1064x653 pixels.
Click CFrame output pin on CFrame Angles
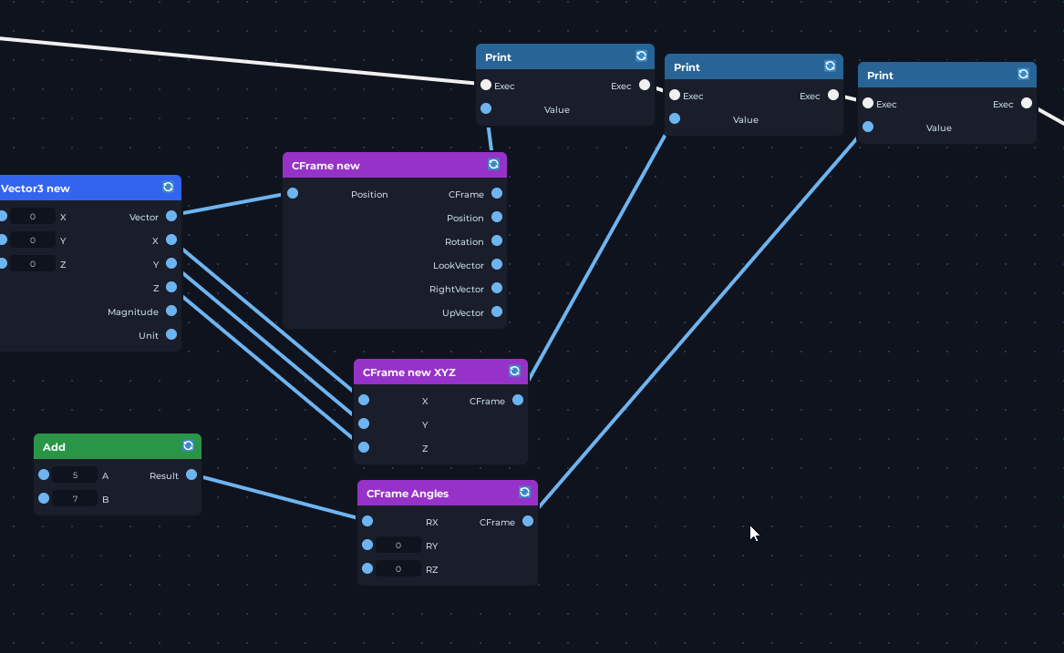(528, 522)
